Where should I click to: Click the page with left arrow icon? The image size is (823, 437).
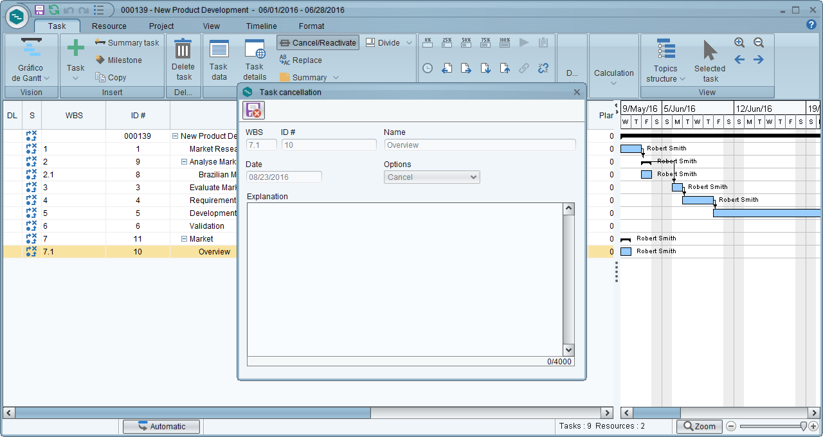(x=447, y=68)
